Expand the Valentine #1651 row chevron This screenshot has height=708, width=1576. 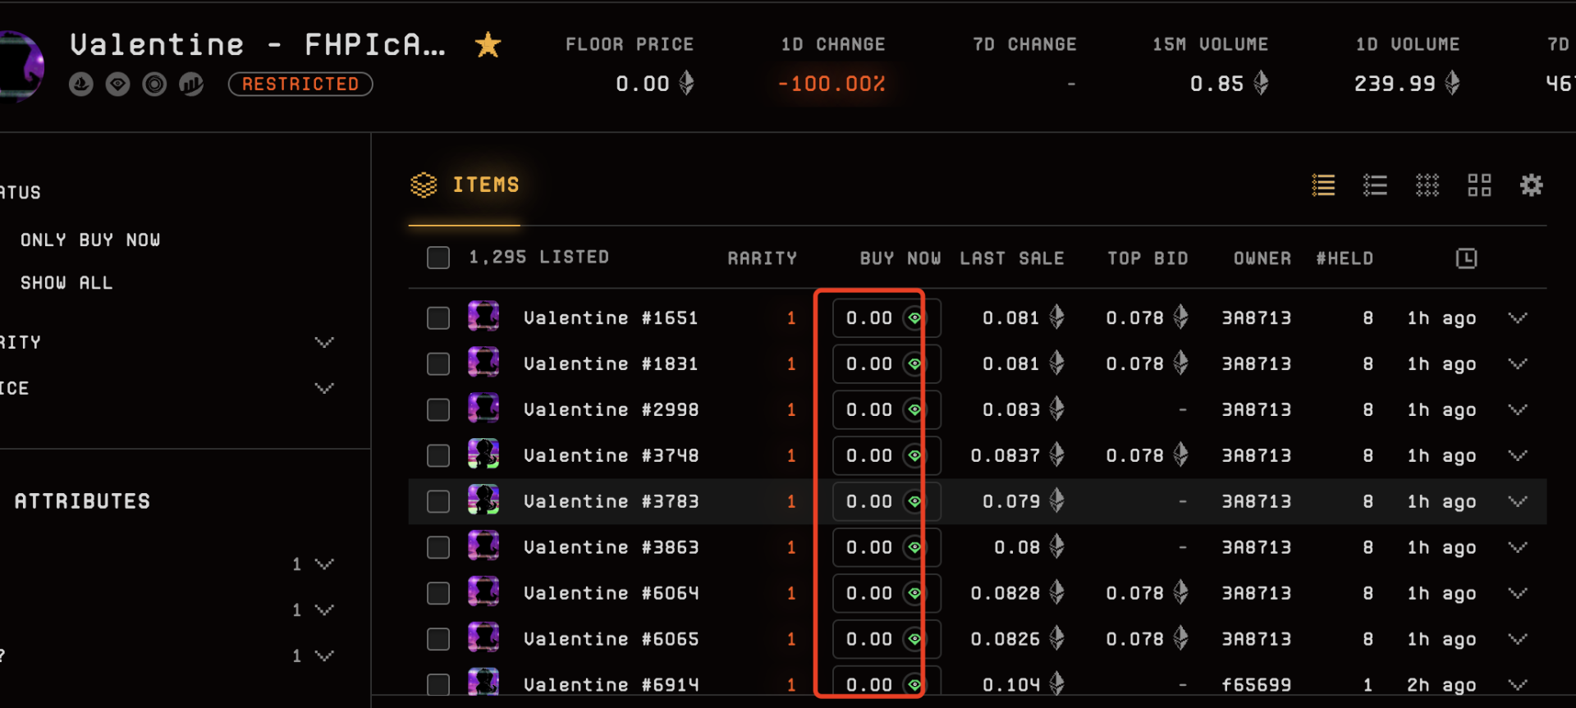click(1518, 318)
